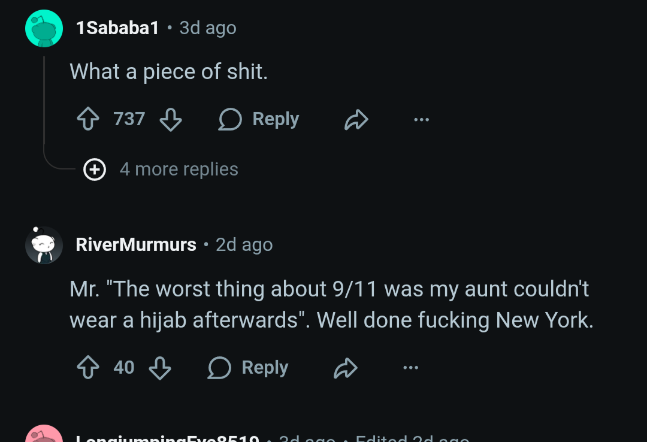
Task: Click the plus icon beside more replies
Action: [94, 169]
